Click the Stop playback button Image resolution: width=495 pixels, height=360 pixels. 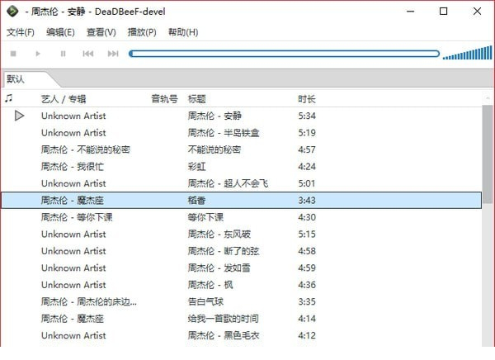(13, 54)
